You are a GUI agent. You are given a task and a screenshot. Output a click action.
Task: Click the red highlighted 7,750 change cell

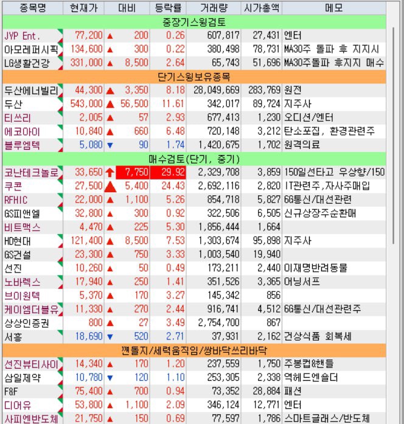click(x=133, y=172)
